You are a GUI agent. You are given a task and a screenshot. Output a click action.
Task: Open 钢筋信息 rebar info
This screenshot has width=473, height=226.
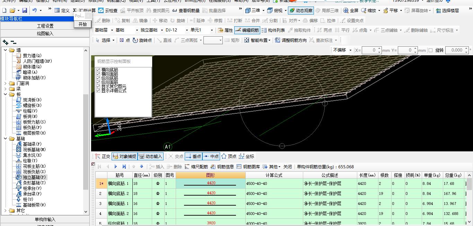[222, 167]
